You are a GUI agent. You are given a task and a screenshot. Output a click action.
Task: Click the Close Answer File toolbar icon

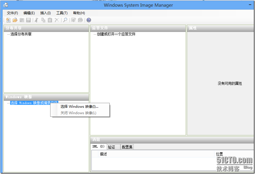click(22, 20)
